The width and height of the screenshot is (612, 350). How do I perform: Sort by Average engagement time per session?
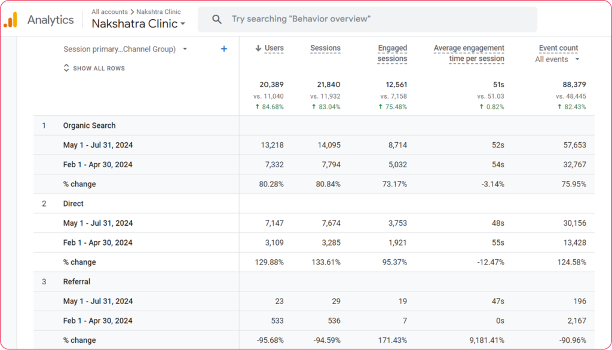(x=469, y=53)
